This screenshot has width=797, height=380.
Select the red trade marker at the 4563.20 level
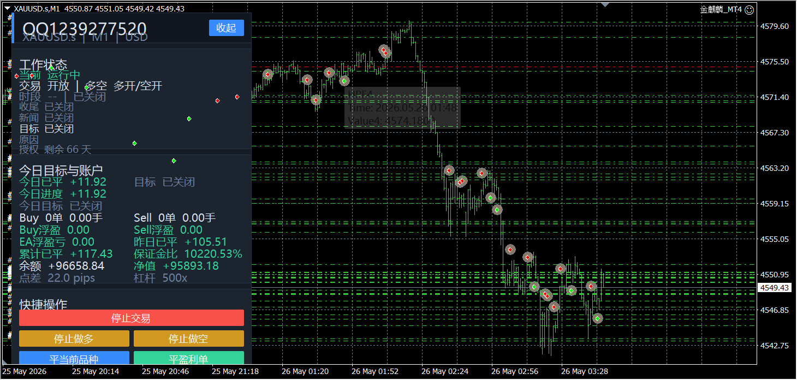point(449,170)
